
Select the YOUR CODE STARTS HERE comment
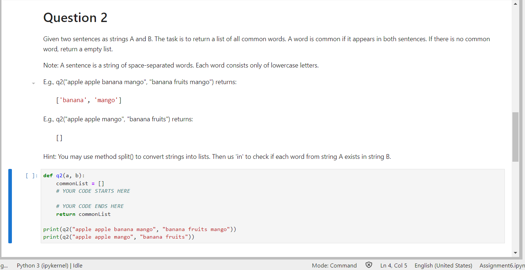[x=93, y=191]
